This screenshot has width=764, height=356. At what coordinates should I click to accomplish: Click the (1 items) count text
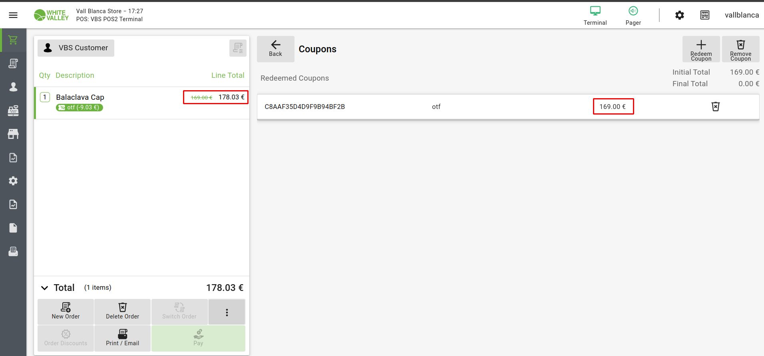point(97,288)
